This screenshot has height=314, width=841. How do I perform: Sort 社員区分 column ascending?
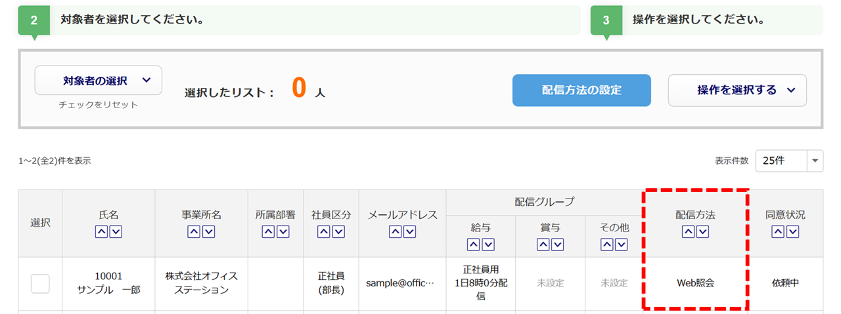pos(324,231)
